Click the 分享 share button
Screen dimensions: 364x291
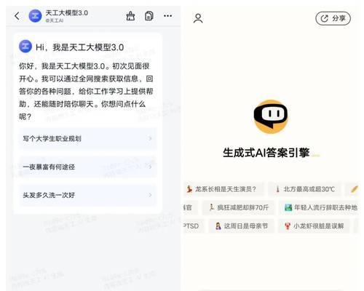(333, 18)
